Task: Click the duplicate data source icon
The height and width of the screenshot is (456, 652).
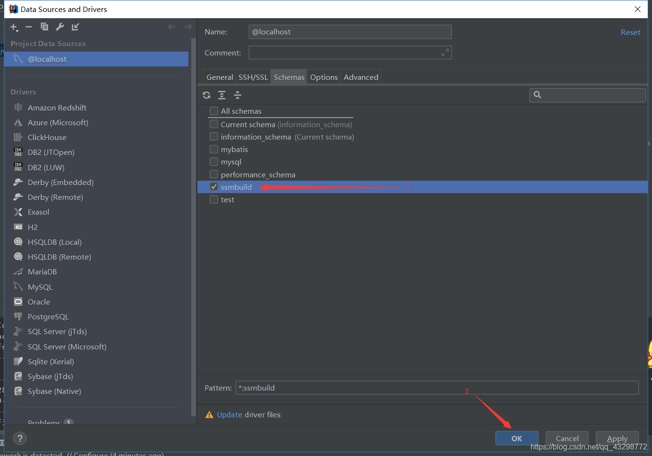Action: (44, 27)
